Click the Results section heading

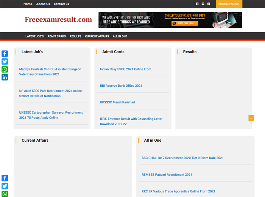[x=190, y=52]
